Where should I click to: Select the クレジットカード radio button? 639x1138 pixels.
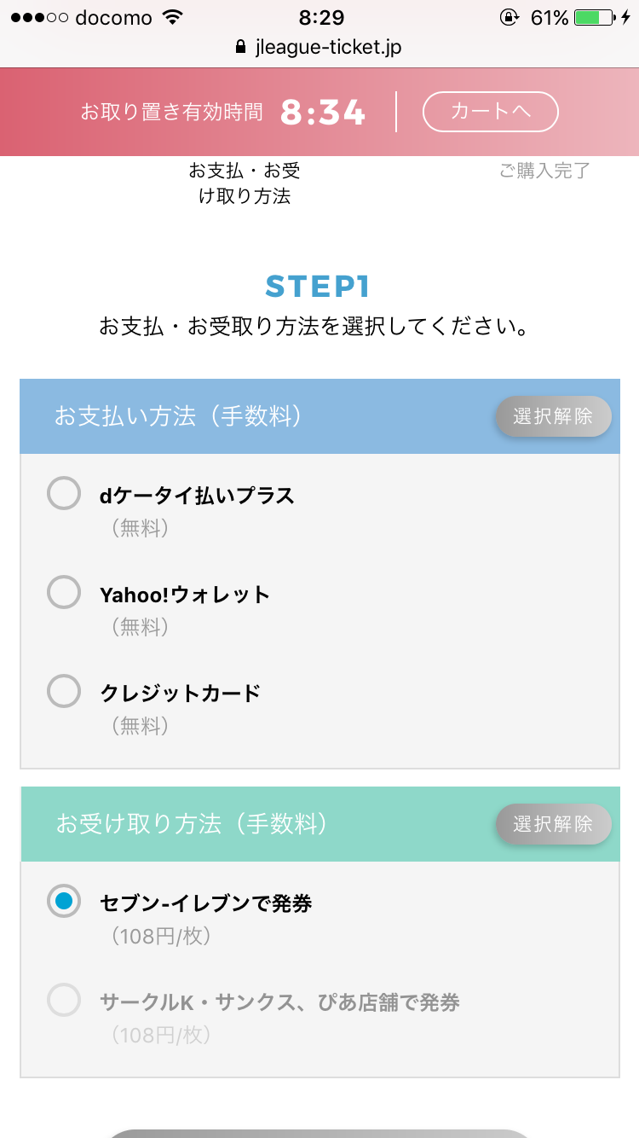click(x=64, y=692)
